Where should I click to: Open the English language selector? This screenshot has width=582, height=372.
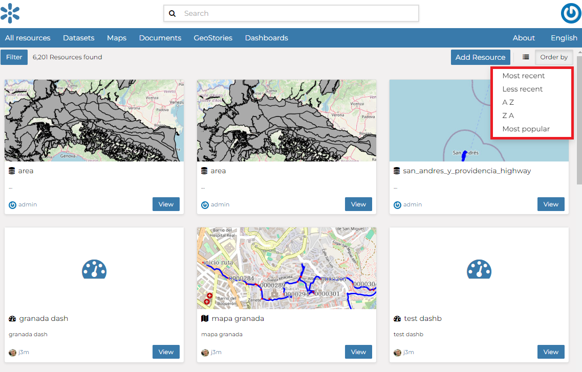click(x=564, y=38)
